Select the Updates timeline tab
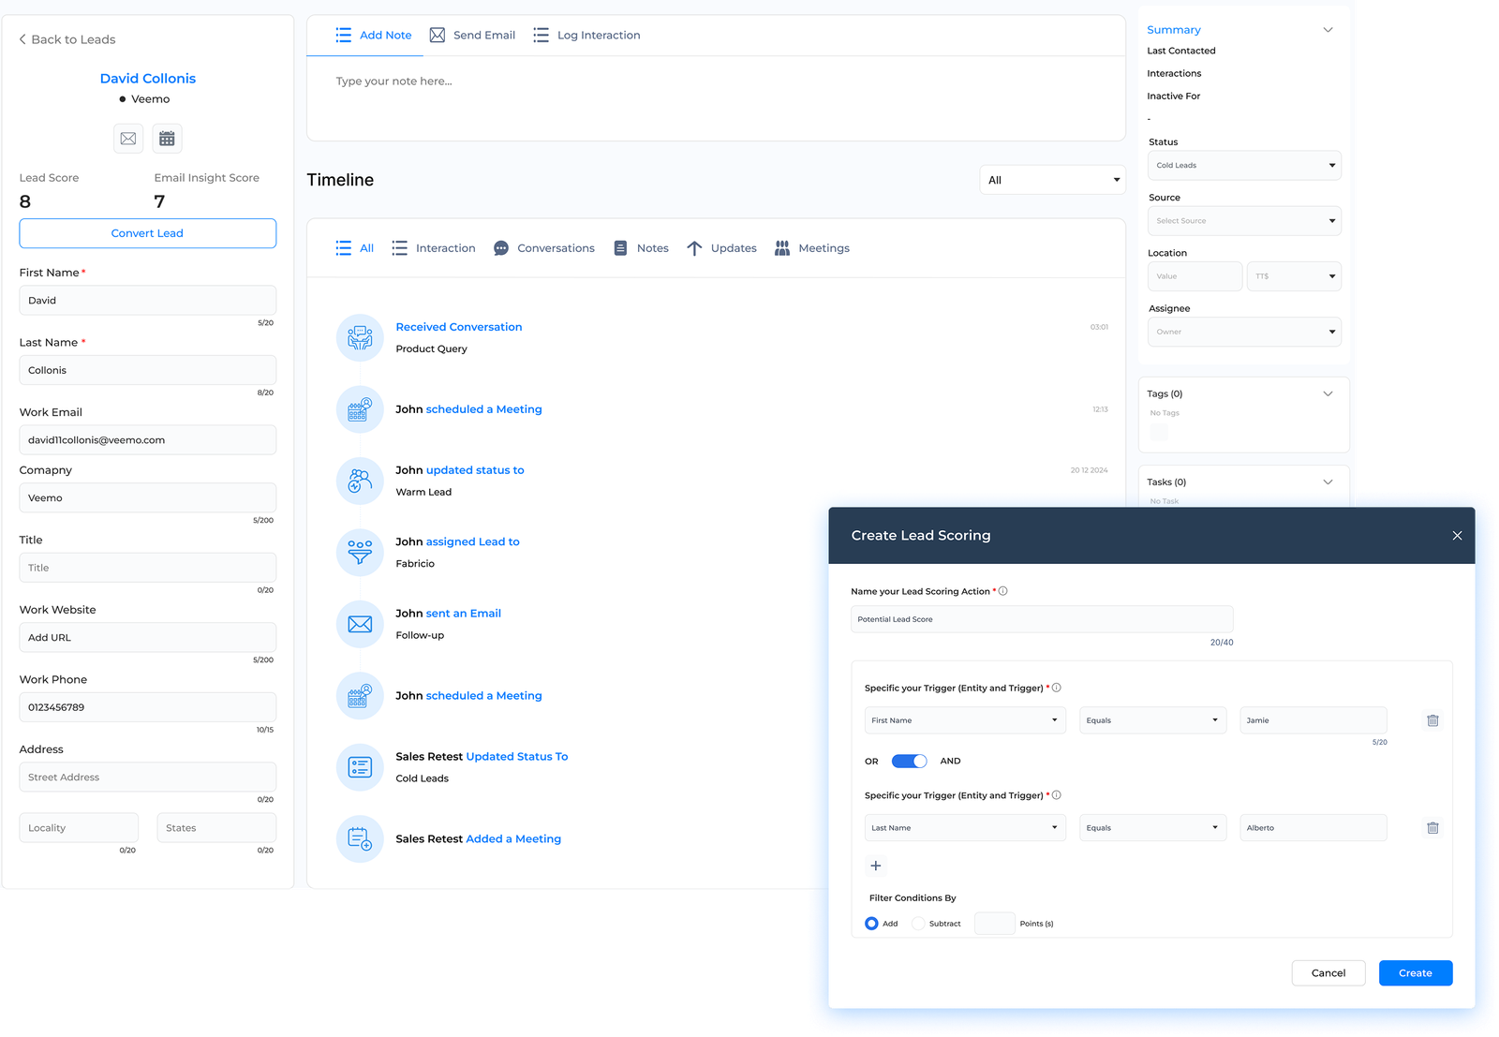The image size is (1499, 1037). coord(721,248)
